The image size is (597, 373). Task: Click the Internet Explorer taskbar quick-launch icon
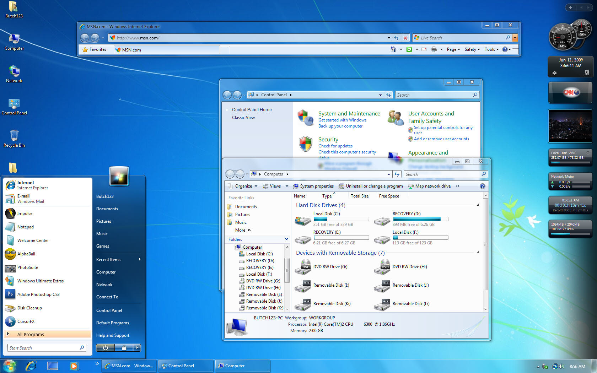[x=31, y=366]
